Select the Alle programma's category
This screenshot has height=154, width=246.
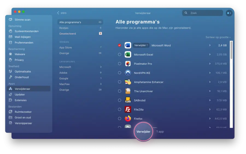pyautogui.click(x=80, y=22)
